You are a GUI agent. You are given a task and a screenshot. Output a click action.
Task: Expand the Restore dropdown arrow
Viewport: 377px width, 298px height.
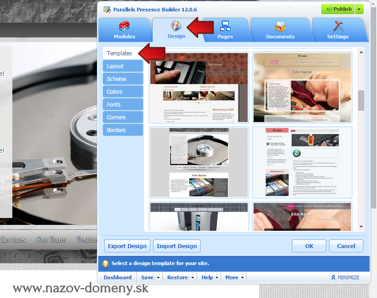tap(192, 277)
